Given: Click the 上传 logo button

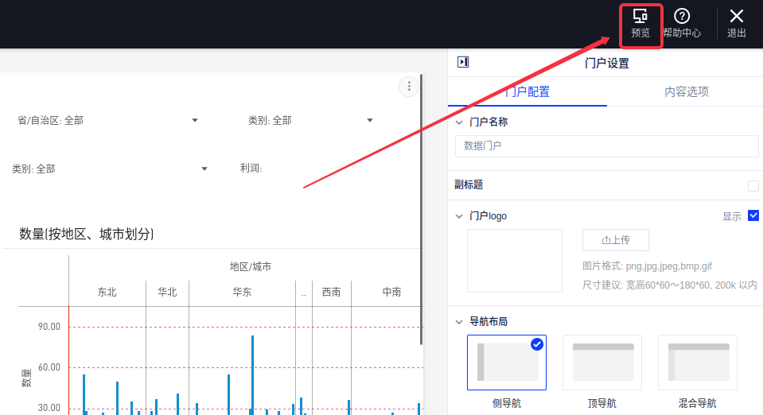Looking at the screenshot, I should 615,240.
